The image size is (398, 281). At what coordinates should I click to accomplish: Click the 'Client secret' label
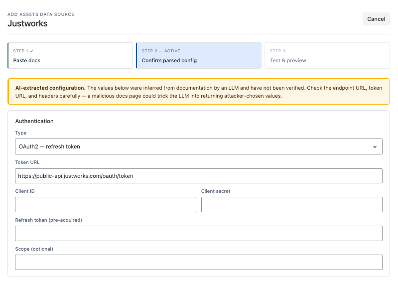click(x=216, y=191)
